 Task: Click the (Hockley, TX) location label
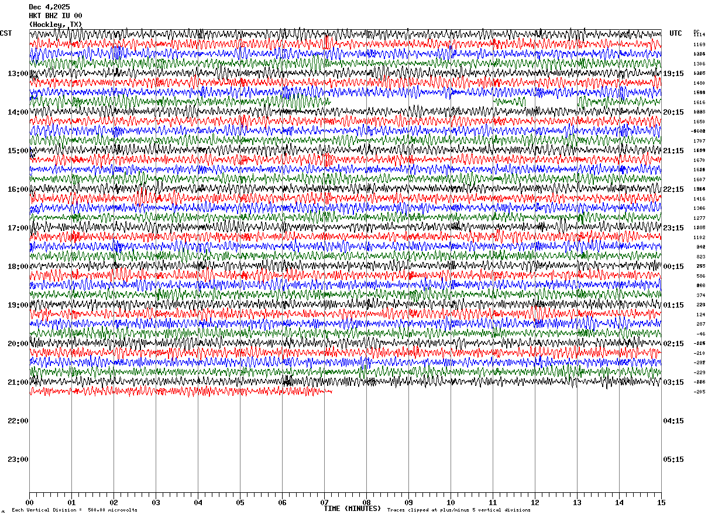56,25
